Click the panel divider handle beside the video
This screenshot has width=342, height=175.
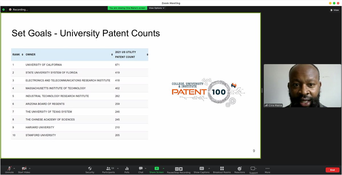pos(262,90)
